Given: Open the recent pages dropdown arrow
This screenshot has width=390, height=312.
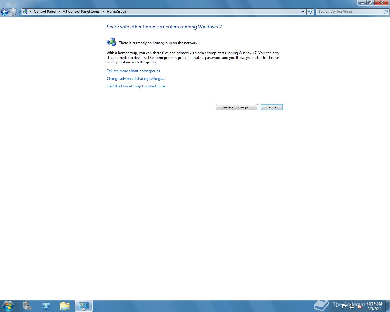Looking at the screenshot, I should pos(19,12).
